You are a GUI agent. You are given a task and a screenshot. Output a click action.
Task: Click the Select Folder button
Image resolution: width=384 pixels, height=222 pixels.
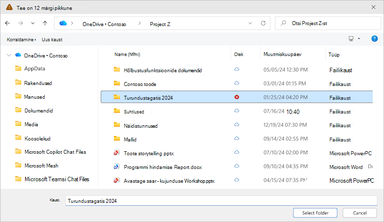tap(315, 213)
